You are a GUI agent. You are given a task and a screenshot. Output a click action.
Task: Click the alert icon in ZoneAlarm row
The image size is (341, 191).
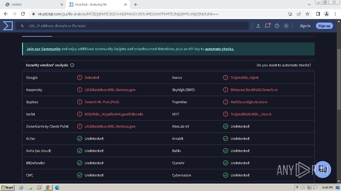[x=80, y=126]
